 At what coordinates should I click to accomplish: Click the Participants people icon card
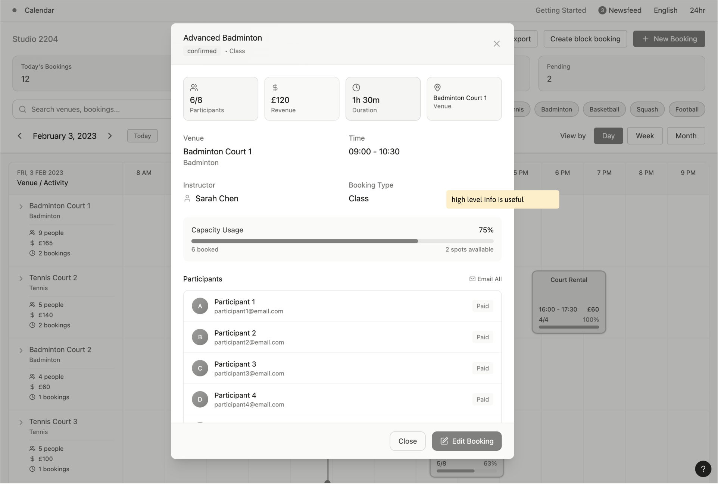194,88
